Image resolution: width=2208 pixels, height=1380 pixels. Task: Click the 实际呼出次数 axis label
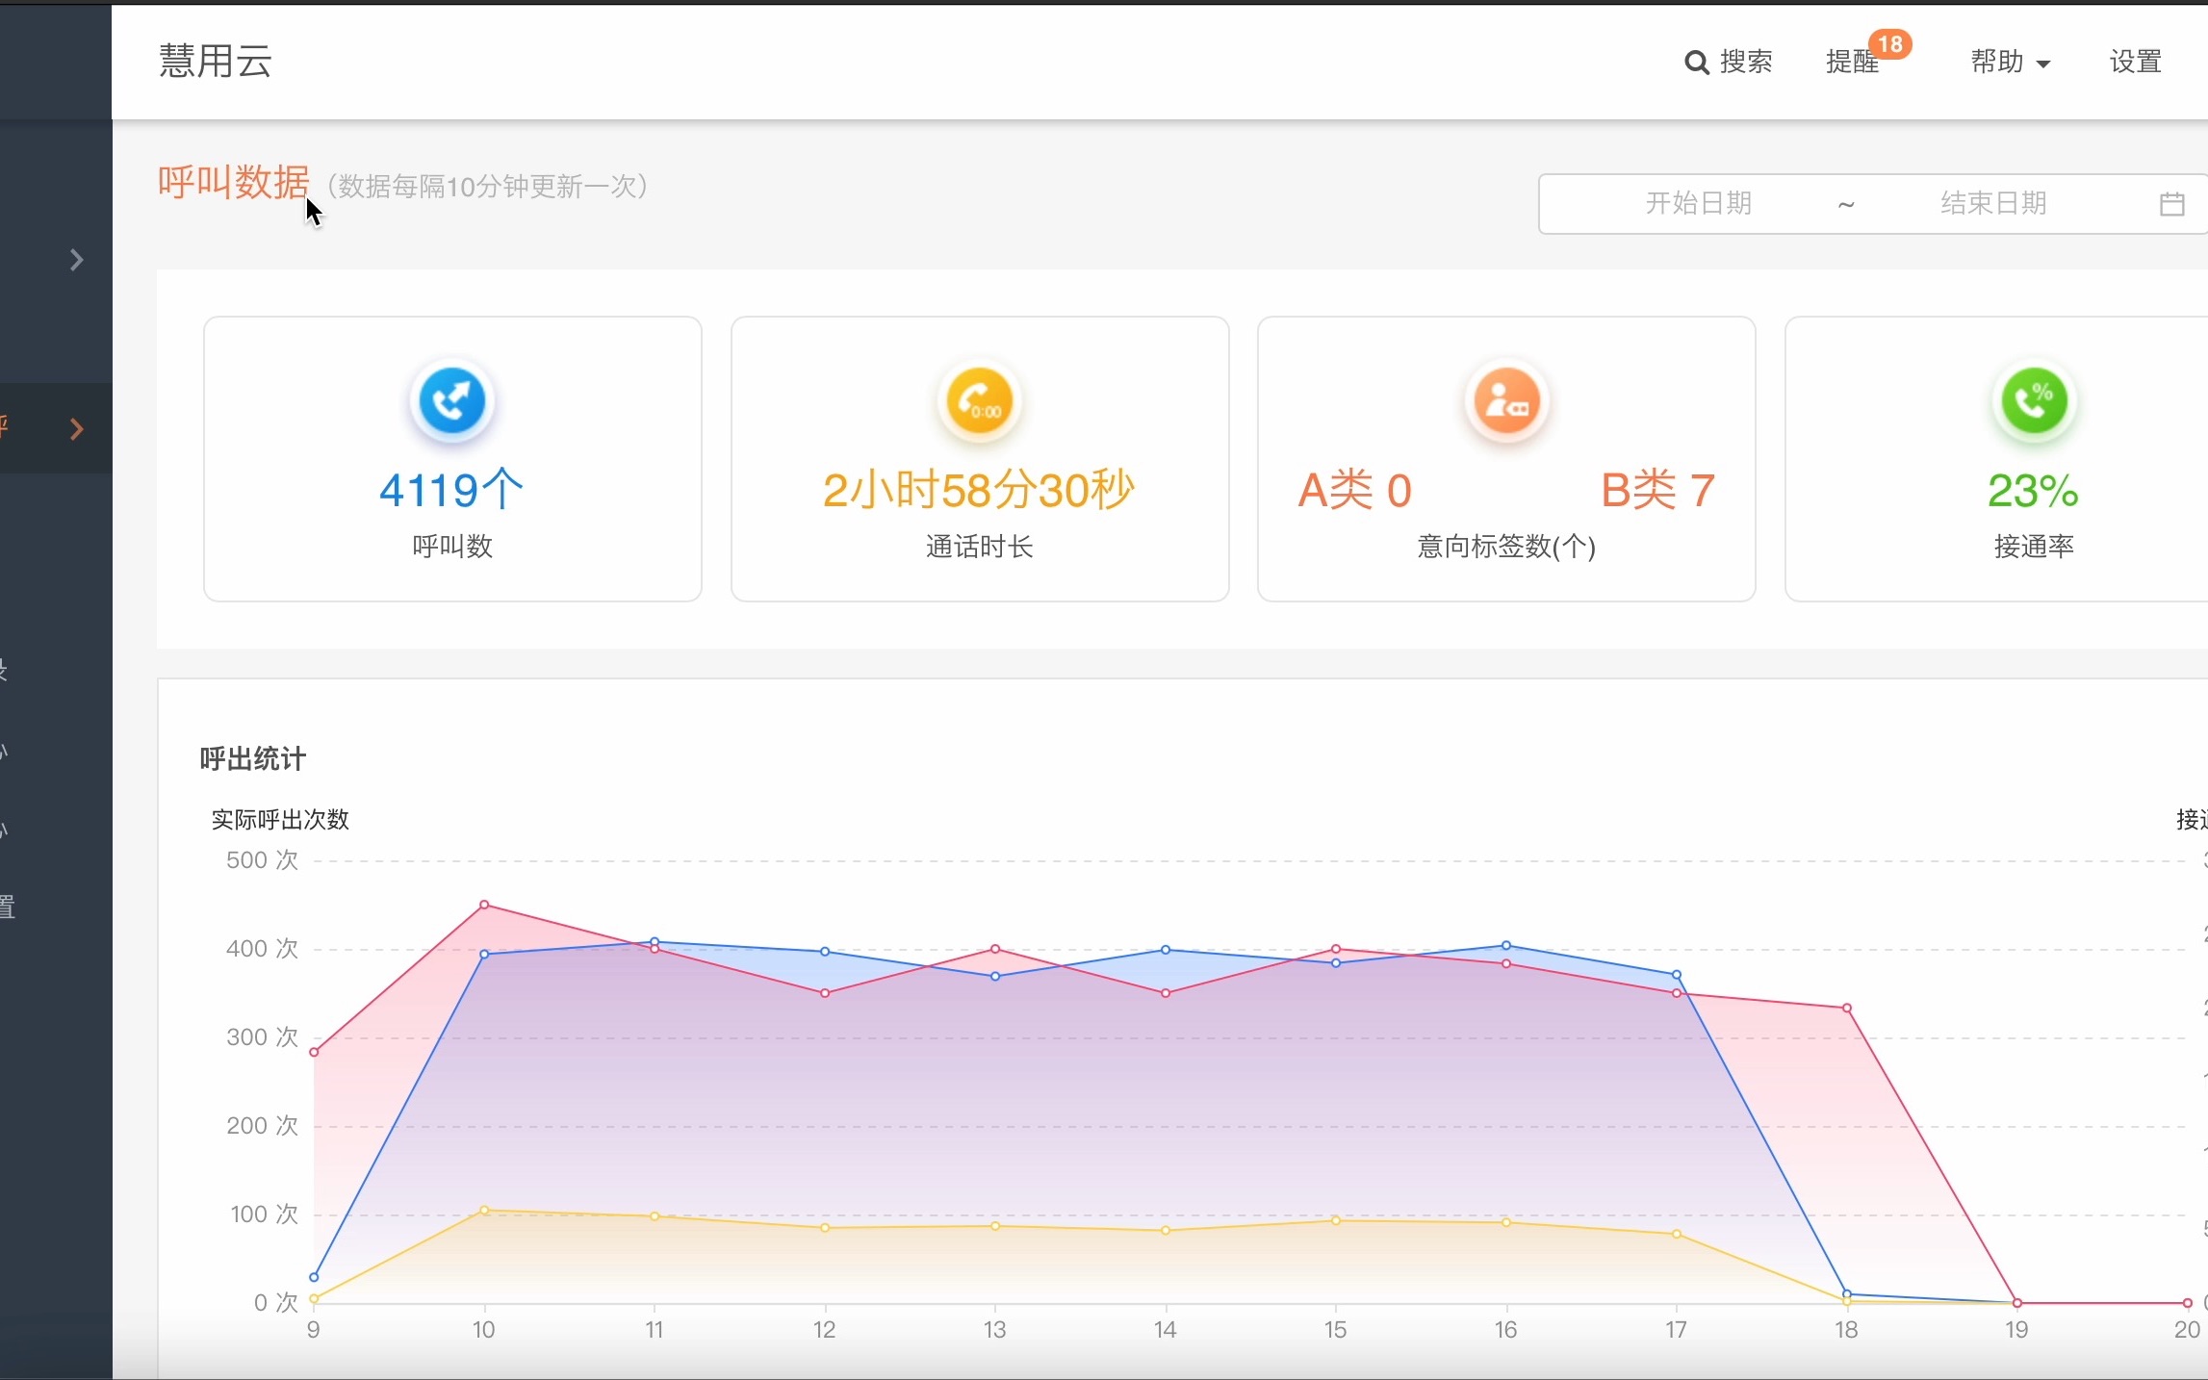(x=280, y=820)
